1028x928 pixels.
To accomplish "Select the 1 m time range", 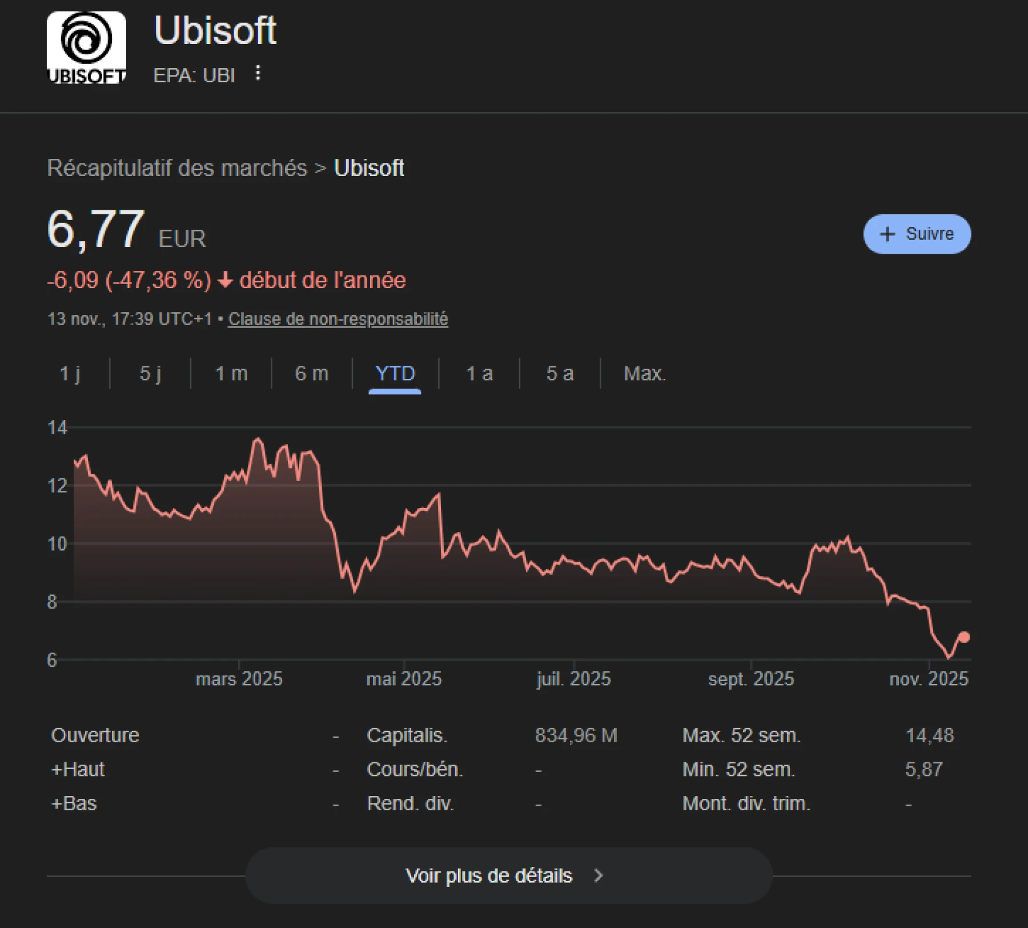I will coord(230,374).
